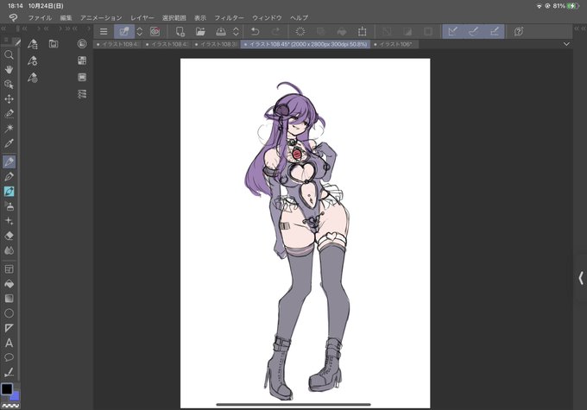Open the ファイル menu
The image size is (587, 410).
40,17
